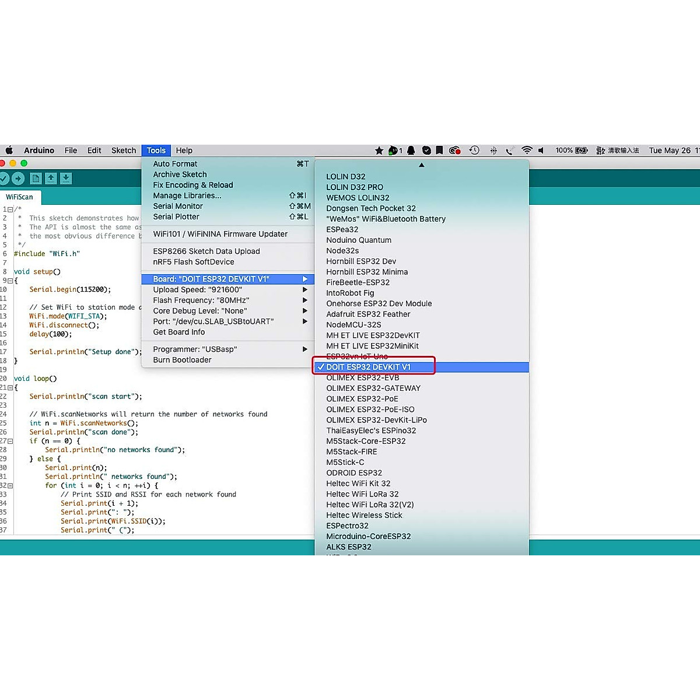
Task: Open the volume speaker icon
Action: (x=541, y=150)
